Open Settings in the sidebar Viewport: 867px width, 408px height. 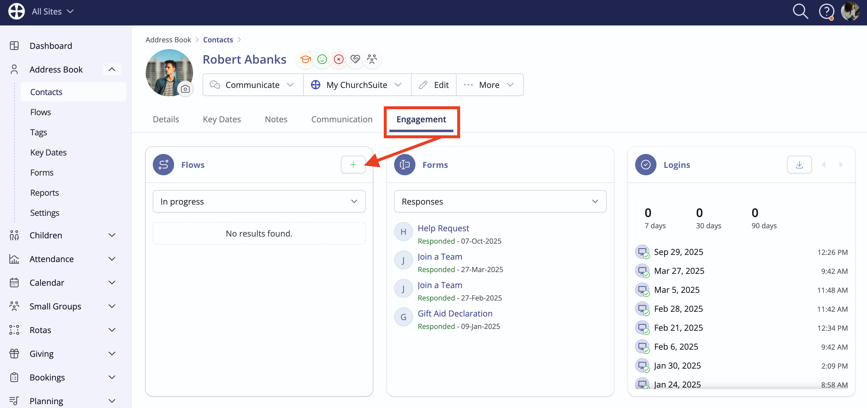point(45,213)
